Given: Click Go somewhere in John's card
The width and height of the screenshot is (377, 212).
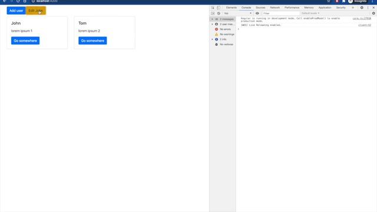Looking at the screenshot, I should pyautogui.click(x=25, y=41).
